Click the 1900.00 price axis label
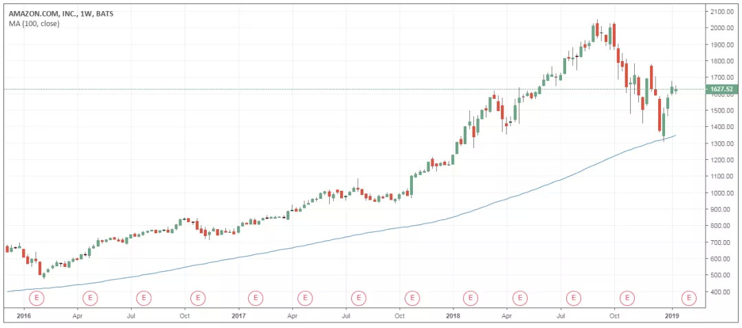742x328 pixels. (722, 45)
